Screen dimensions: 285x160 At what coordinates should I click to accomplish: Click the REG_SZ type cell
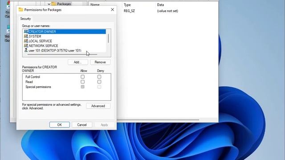(x=129, y=11)
